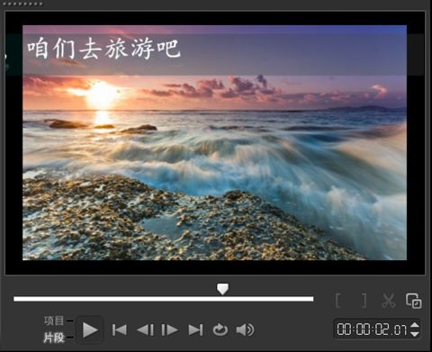
Task: Step forward one frame with Next button
Action: (170, 330)
